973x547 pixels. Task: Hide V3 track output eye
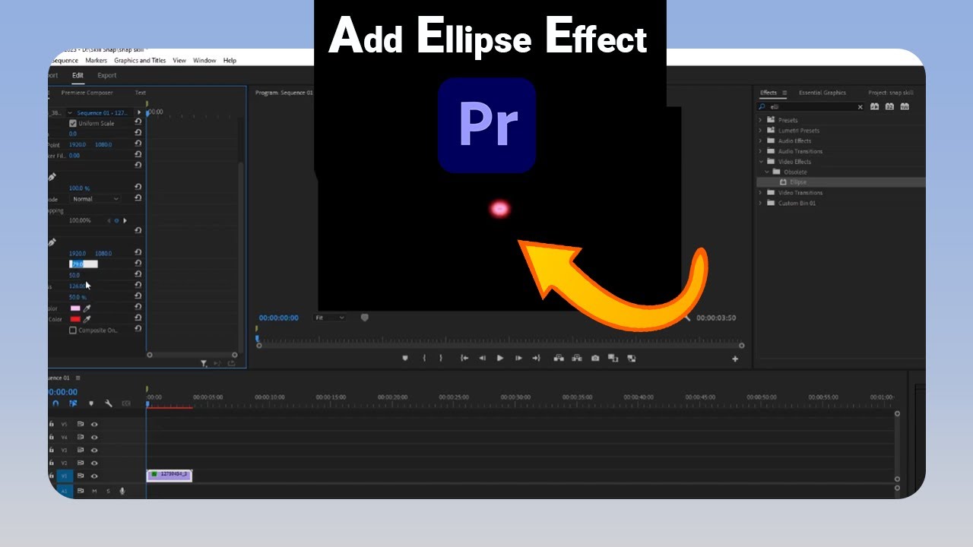coord(95,450)
